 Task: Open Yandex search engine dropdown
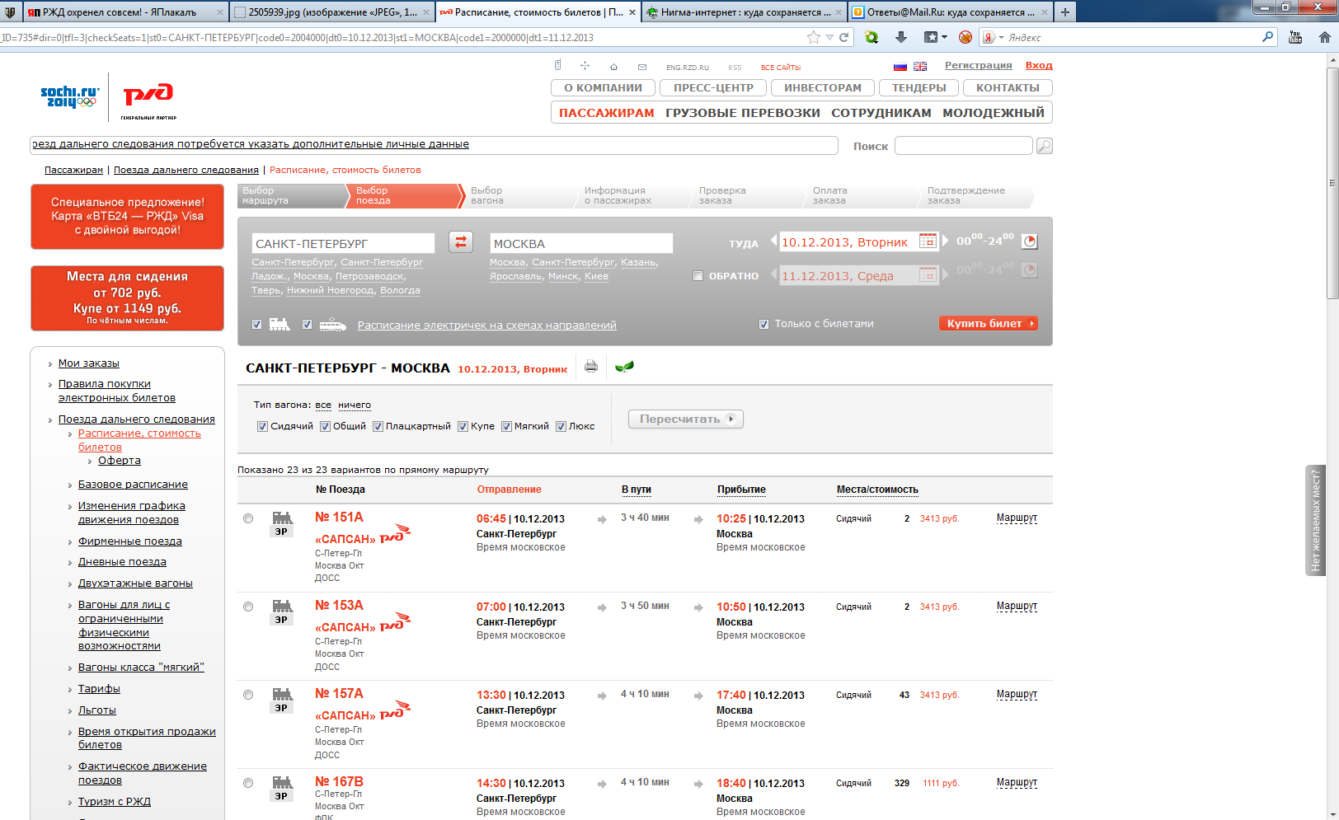tap(993, 37)
